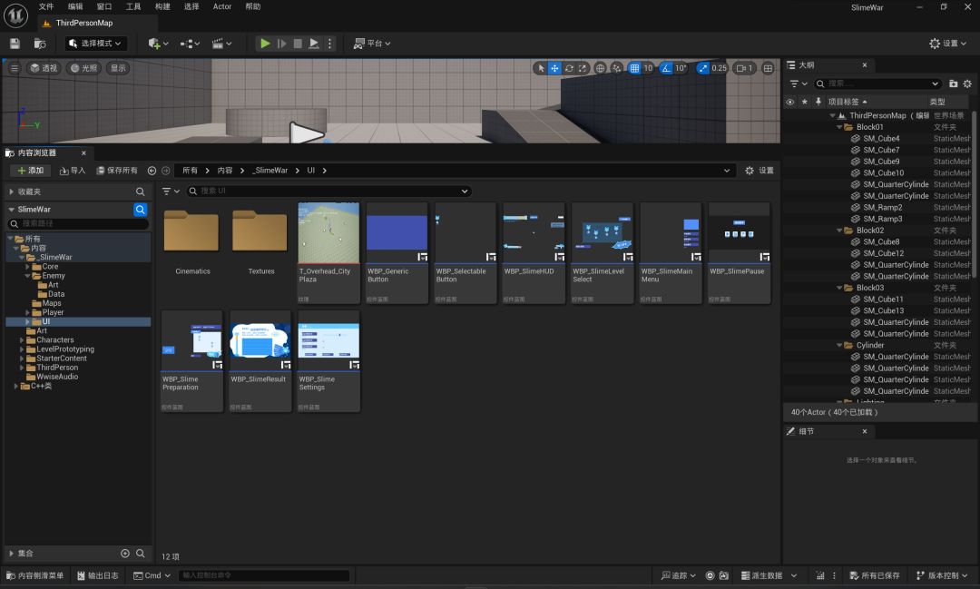The image size is (980, 589).
Task: Click the add collection plus icon
Action: click(125, 554)
